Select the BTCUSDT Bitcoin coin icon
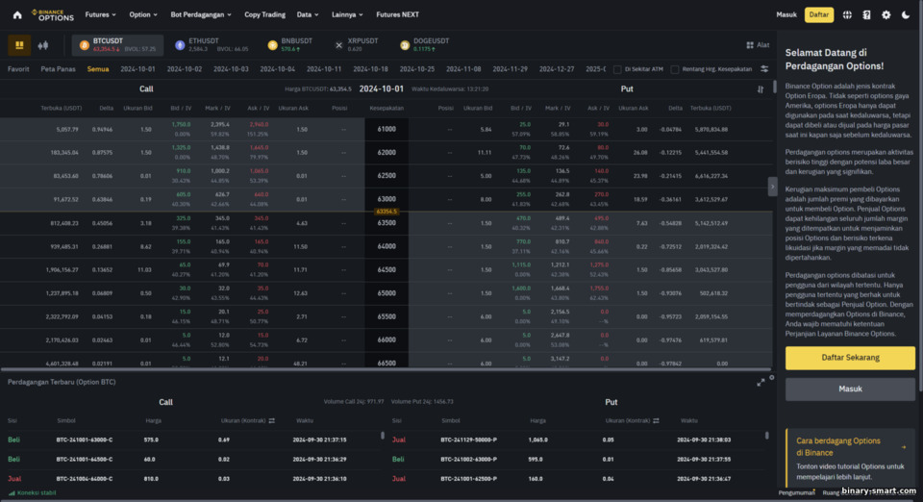The width and height of the screenshot is (923, 502). pos(85,45)
